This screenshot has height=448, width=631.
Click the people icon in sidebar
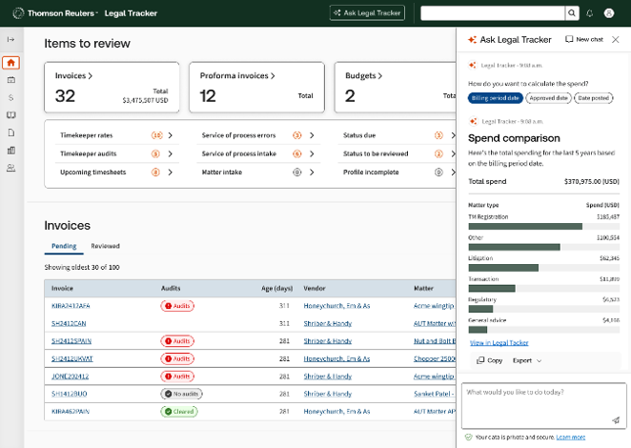tap(10, 168)
